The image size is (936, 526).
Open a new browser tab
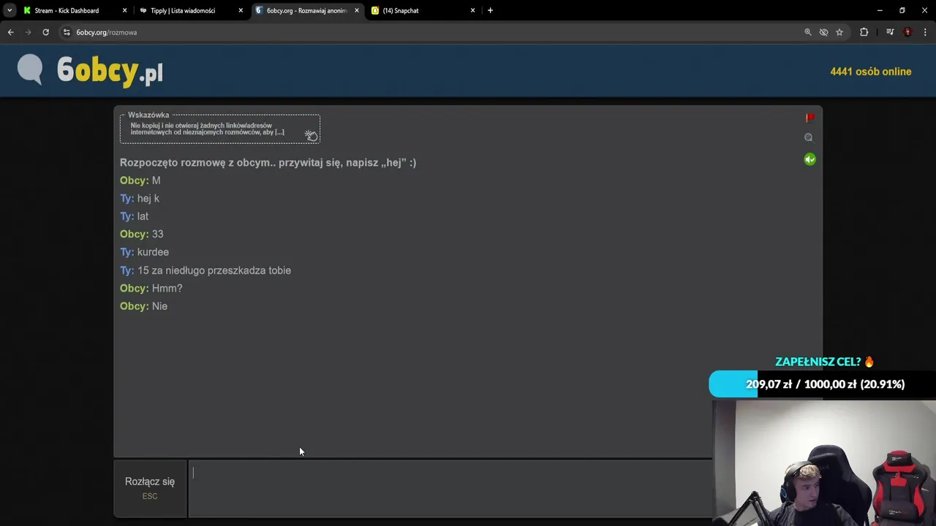490,11
